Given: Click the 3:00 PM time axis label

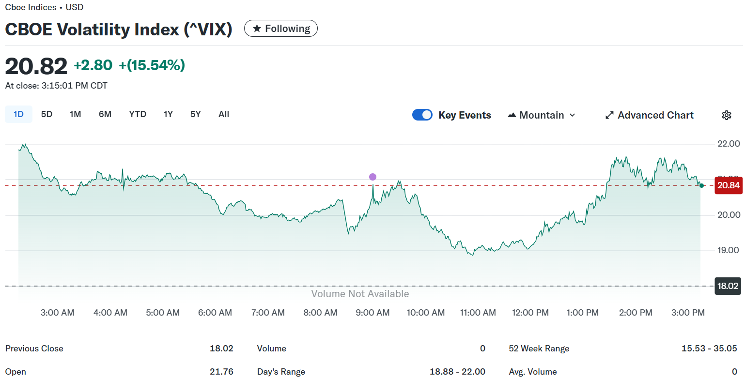Looking at the screenshot, I should pyautogui.click(x=688, y=313).
